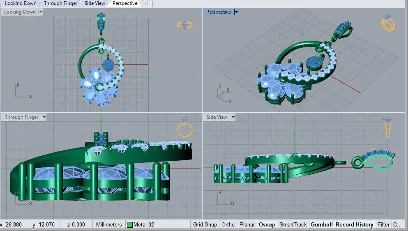This screenshot has width=408, height=231.
Task: Click the Looking Down viewport title label
Action: 20,12
